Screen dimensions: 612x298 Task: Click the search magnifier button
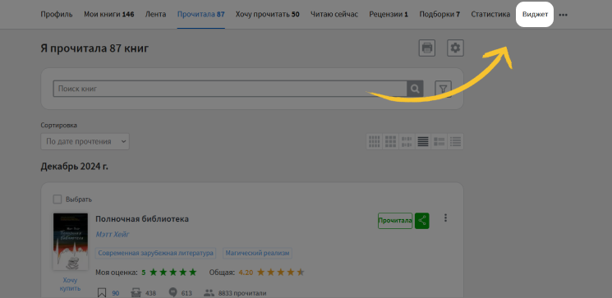[415, 89]
